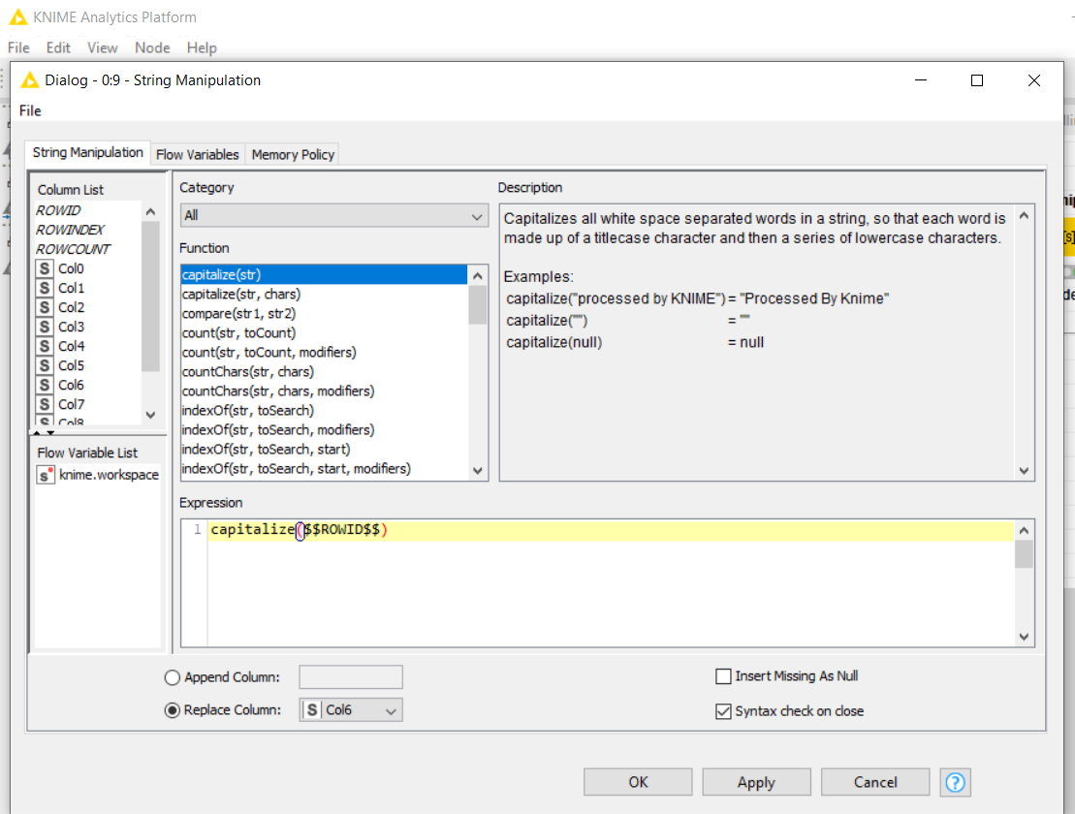Click the Append Column name text field

click(x=351, y=677)
